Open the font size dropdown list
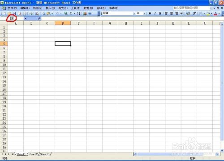The image size is (224, 161). point(145,13)
